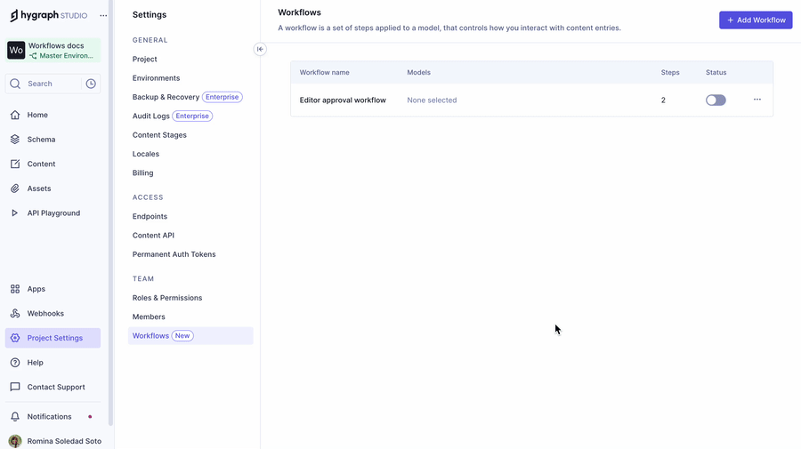
Task: Collapse the Settings sidebar panel
Action: click(x=260, y=49)
